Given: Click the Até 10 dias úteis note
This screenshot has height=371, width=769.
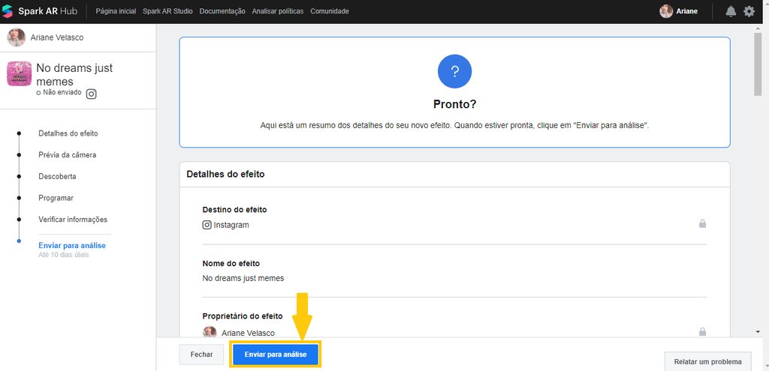Looking at the screenshot, I should click(x=64, y=255).
